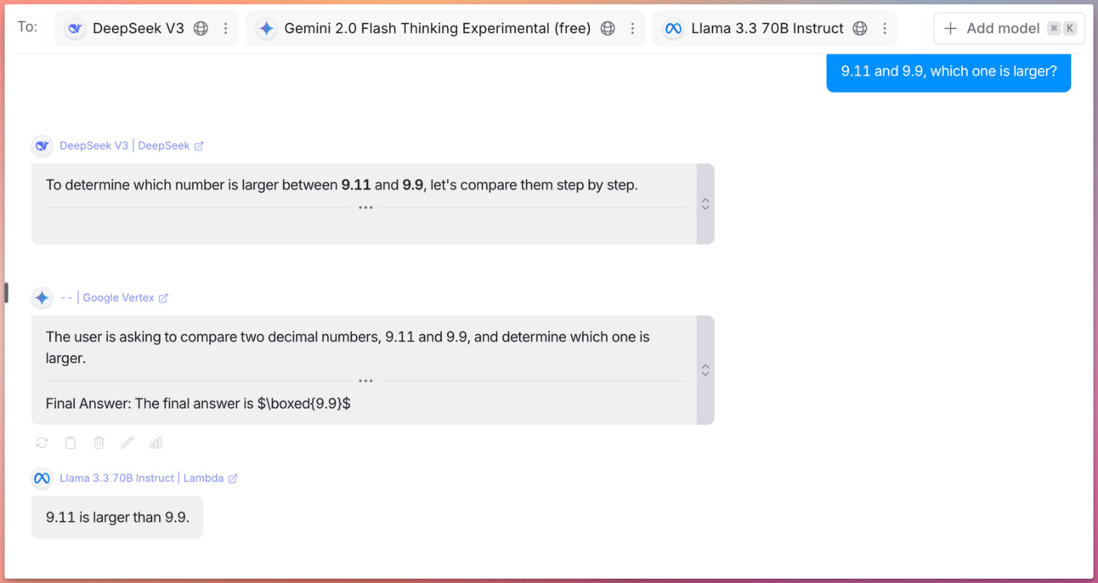Click external link icon next to Lambda

pos(233,479)
